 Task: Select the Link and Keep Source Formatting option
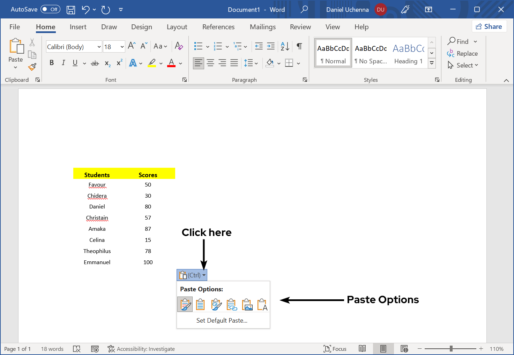point(216,304)
